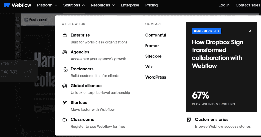
Task: Select the WordPress comparison link
Action: pos(155,77)
